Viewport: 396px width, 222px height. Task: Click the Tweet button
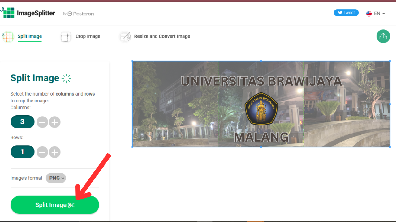point(346,13)
